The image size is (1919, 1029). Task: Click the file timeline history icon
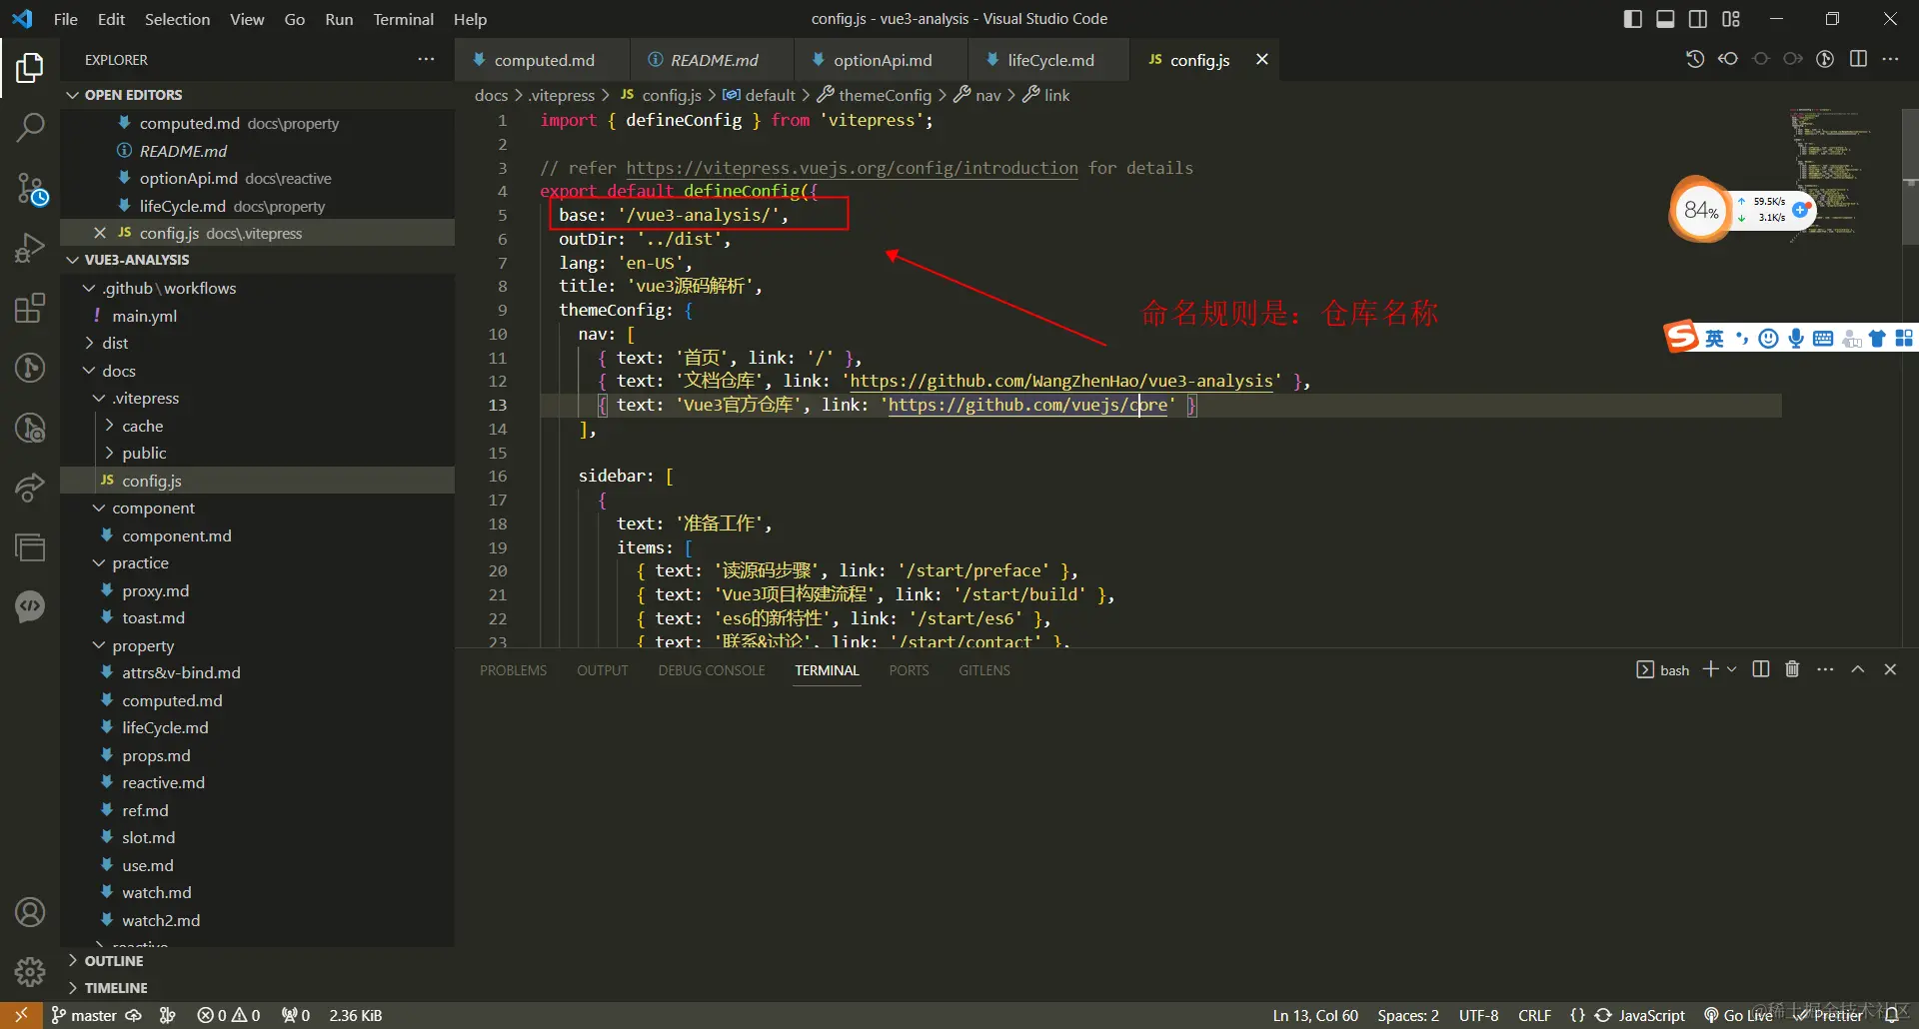tap(1695, 59)
